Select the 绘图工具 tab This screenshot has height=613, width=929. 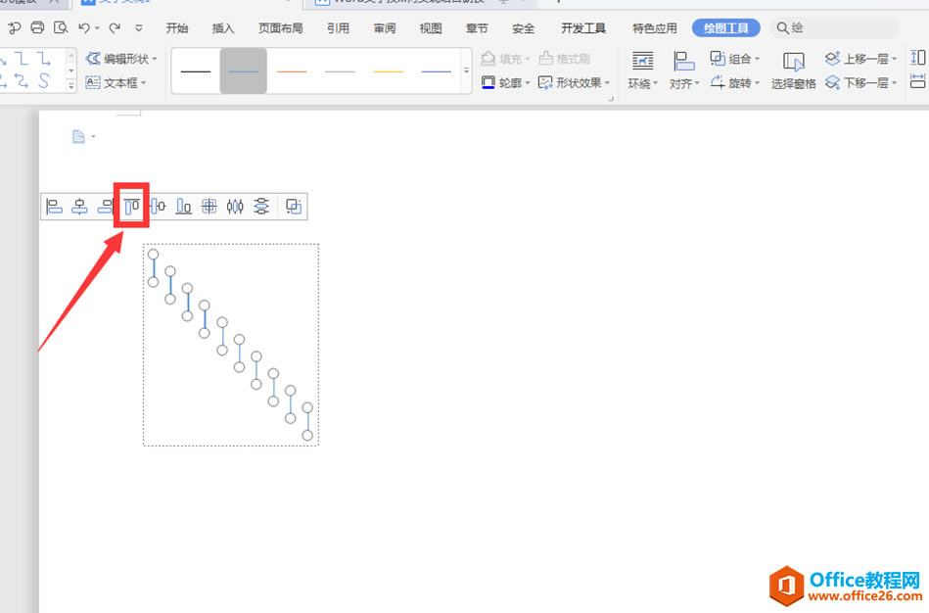coord(725,27)
